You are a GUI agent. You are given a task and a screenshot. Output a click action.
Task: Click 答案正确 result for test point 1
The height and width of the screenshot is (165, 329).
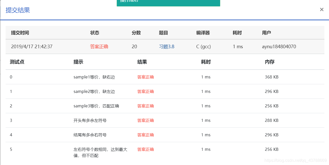(x=145, y=91)
